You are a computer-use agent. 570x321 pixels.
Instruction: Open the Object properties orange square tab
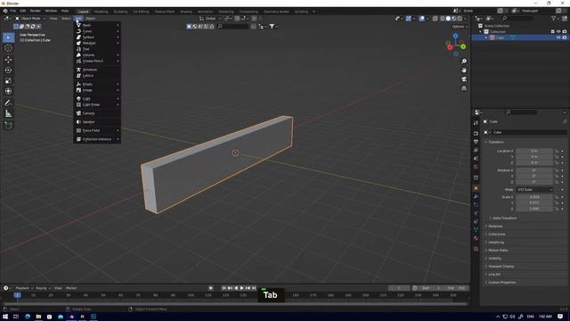click(476, 188)
